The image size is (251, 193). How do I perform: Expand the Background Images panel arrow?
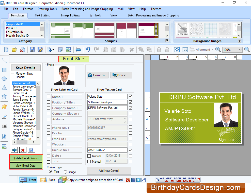(x=240, y=41)
